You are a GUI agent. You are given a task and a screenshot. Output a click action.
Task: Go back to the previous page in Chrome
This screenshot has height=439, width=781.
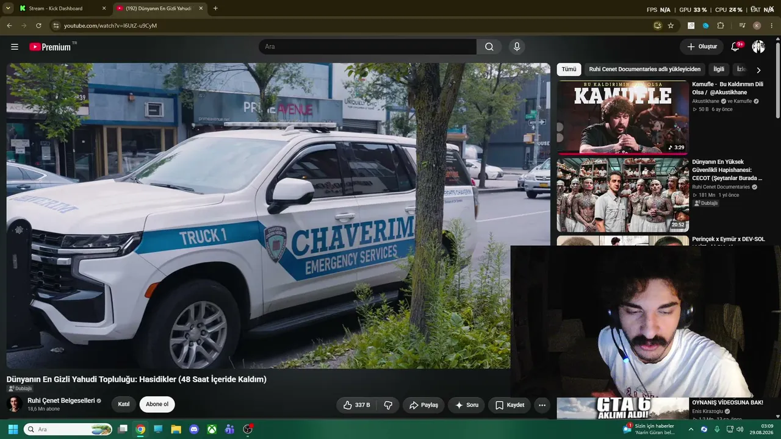(9, 26)
